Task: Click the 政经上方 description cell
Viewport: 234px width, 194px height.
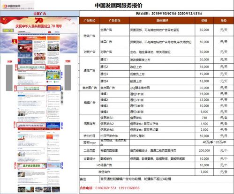Action: tap(162, 67)
